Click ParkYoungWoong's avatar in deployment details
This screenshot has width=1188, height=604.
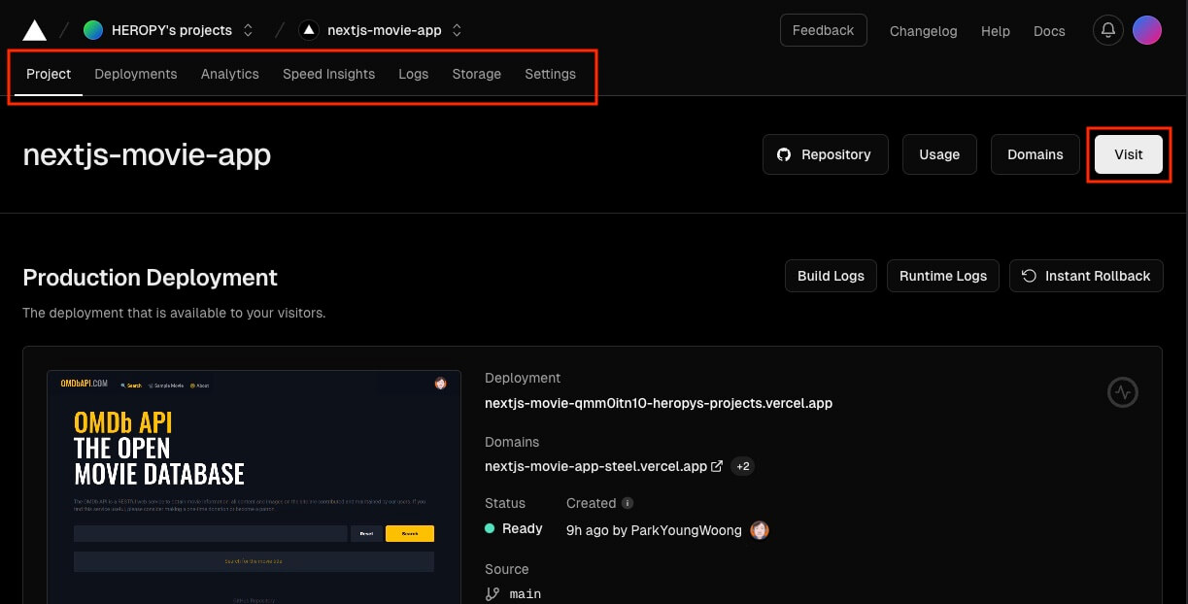click(x=760, y=530)
